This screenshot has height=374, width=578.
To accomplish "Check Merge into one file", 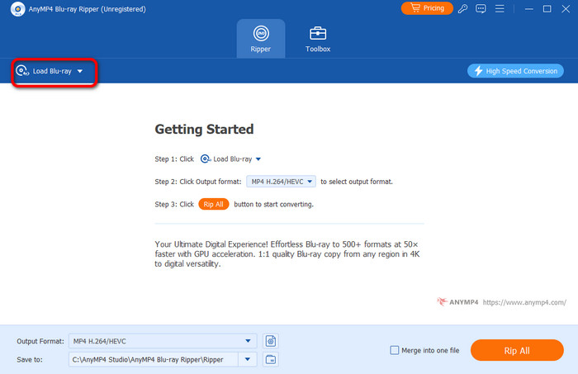I will (x=395, y=350).
